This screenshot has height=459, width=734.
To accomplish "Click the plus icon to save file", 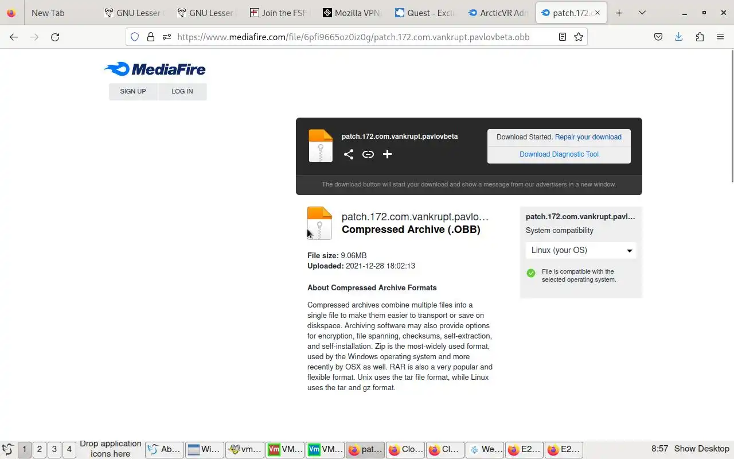I will click(x=387, y=154).
